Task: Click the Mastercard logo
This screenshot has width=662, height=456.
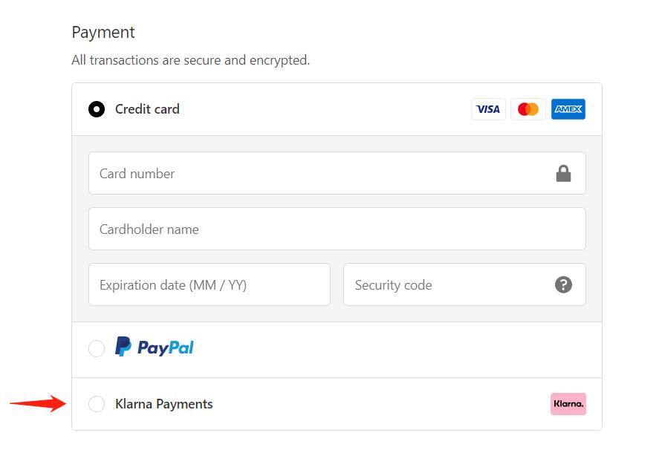Action: click(x=528, y=109)
